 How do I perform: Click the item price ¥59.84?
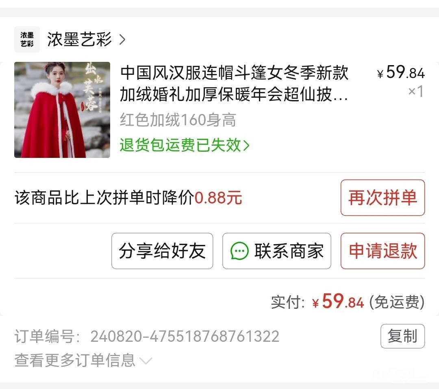(x=401, y=72)
